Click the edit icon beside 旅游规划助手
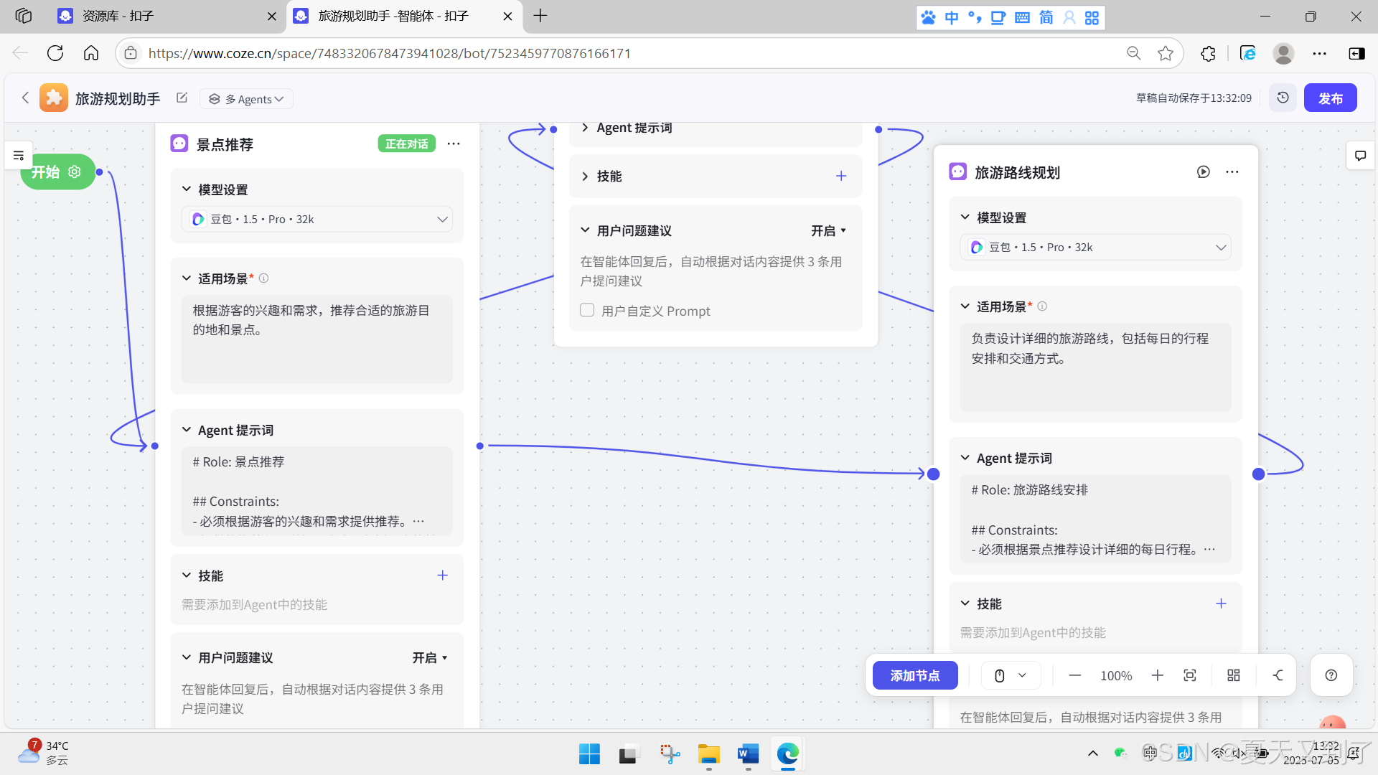1378x775 pixels. (182, 98)
